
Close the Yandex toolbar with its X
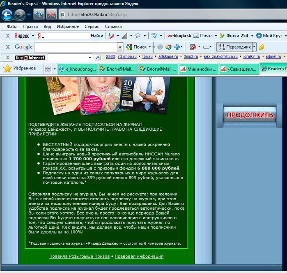pyautogui.click(x=8, y=36)
